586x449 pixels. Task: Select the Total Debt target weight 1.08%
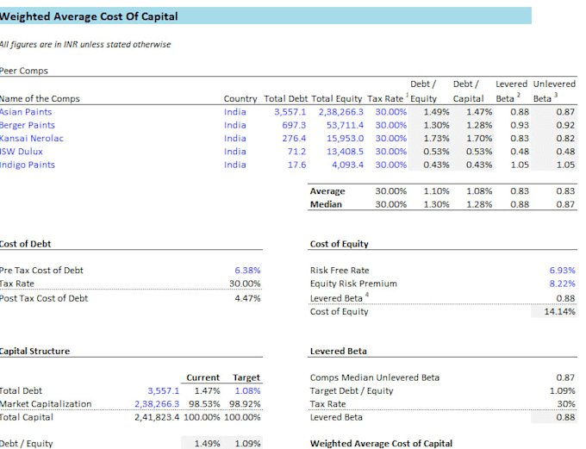(x=247, y=390)
